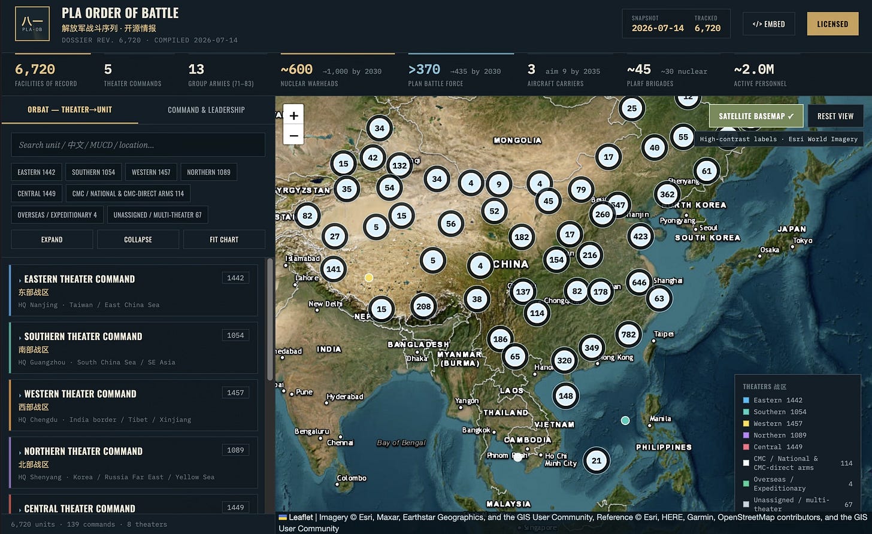872x534 pixels.
Task: Select the 137 map cluster
Action: (523, 292)
